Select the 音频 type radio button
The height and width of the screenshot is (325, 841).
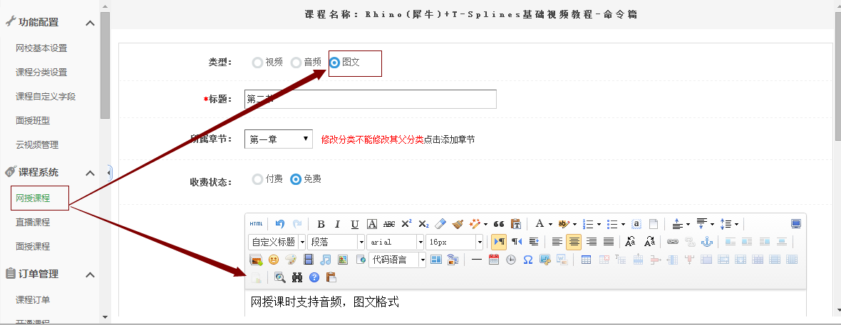(x=296, y=63)
